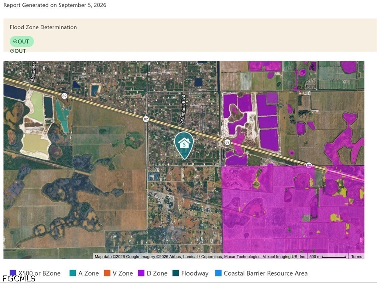Screen dimensions: 377x284
Task: Click route 82 shield above the D Zone block
Action: click(309, 165)
